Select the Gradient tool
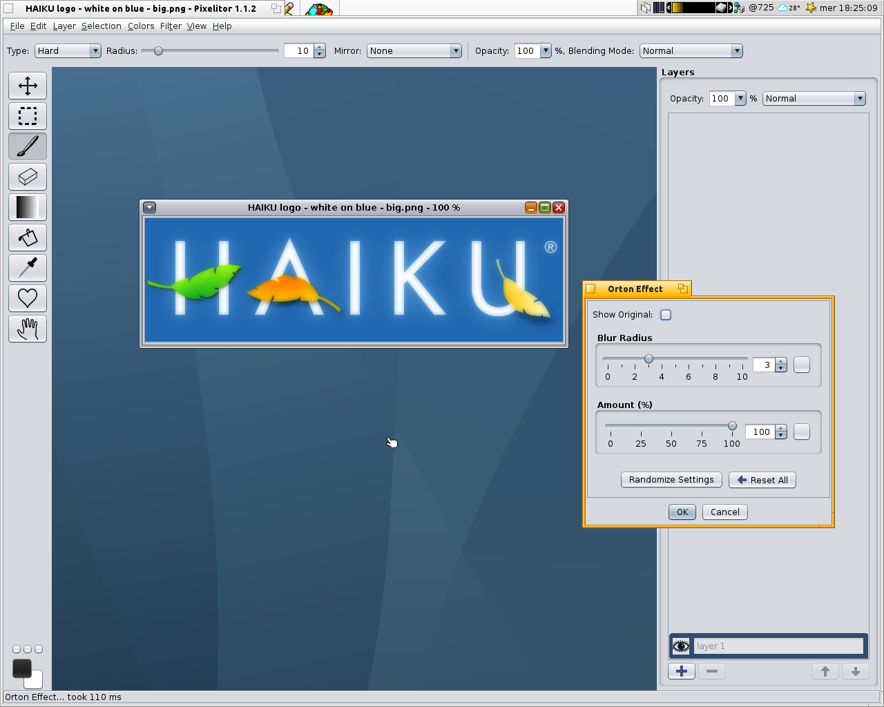Viewport: 884px width, 707px height. 28,207
